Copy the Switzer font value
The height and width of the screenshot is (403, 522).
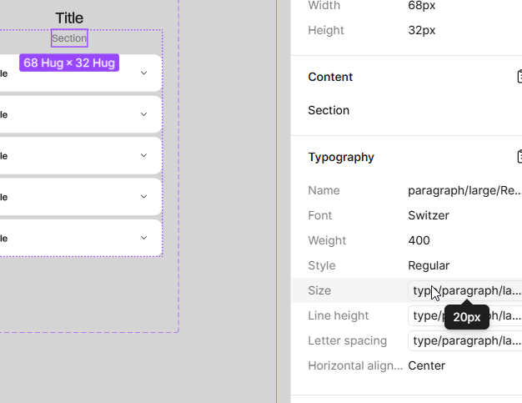click(x=429, y=215)
